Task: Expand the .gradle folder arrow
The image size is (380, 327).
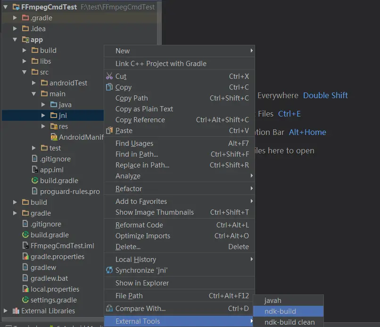Action: coord(15,18)
